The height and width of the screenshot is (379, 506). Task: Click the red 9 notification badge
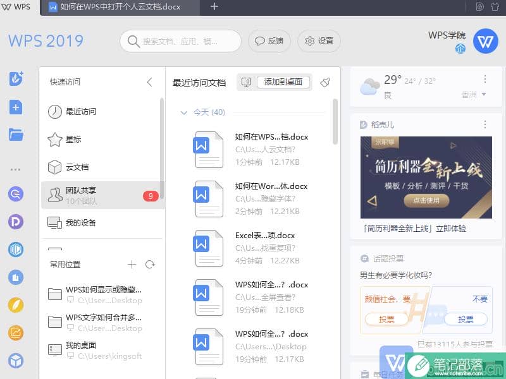click(x=151, y=196)
